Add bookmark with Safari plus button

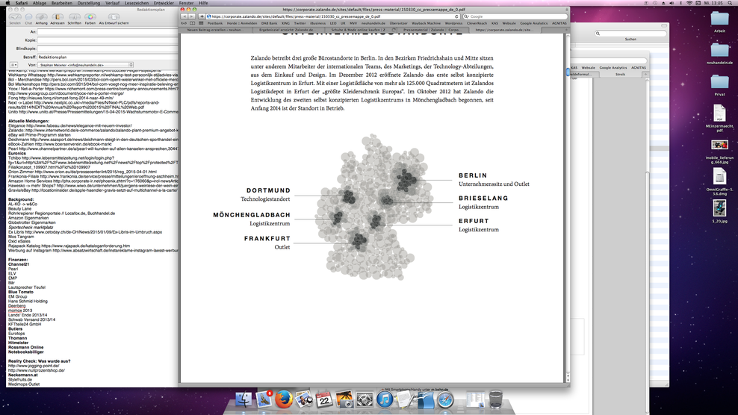tap(202, 16)
